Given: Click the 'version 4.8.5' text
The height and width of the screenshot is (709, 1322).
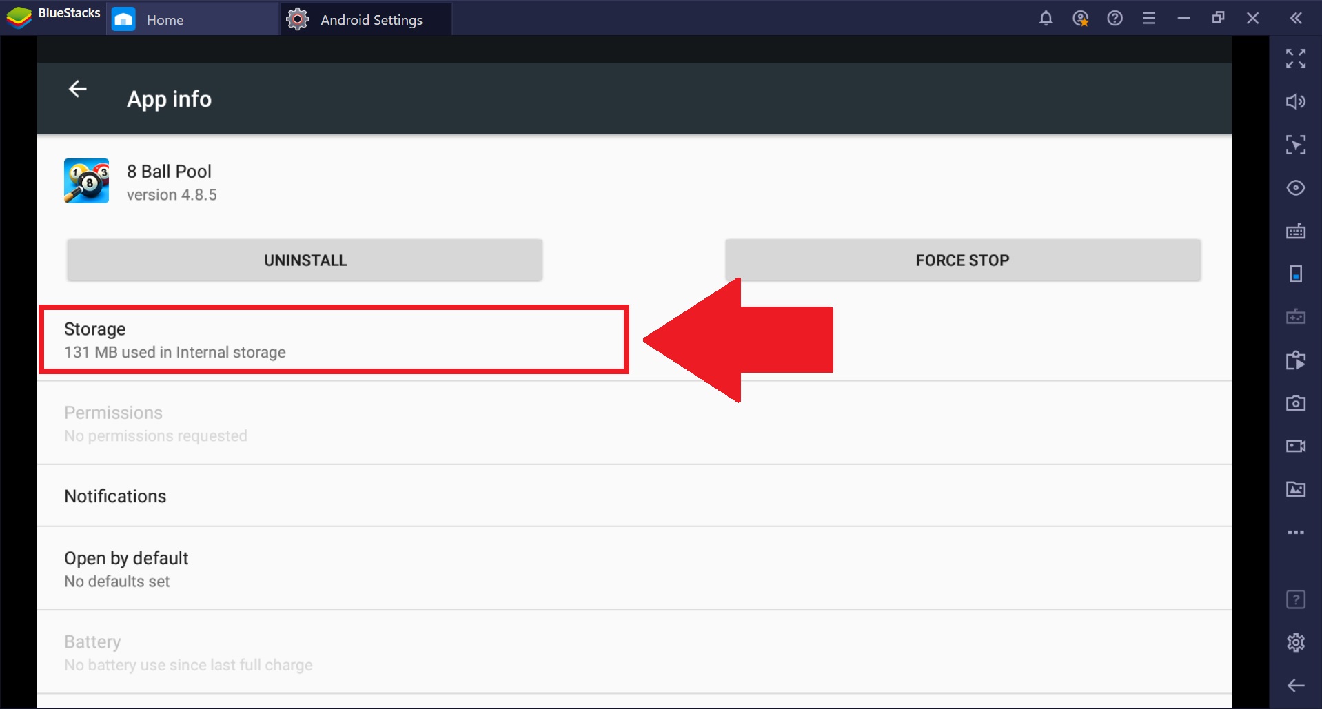Looking at the screenshot, I should [172, 195].
